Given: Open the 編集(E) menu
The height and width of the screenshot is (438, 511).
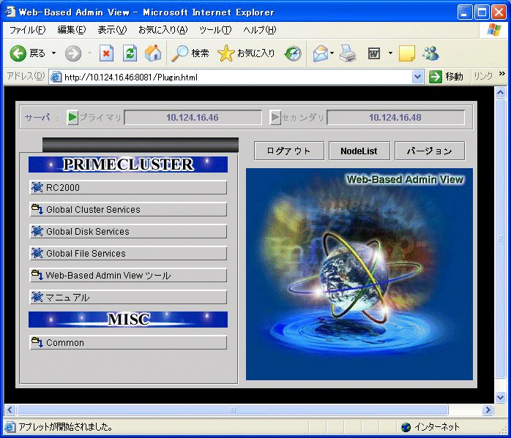Looking at the screenshot, I should (x=72, y=30).
